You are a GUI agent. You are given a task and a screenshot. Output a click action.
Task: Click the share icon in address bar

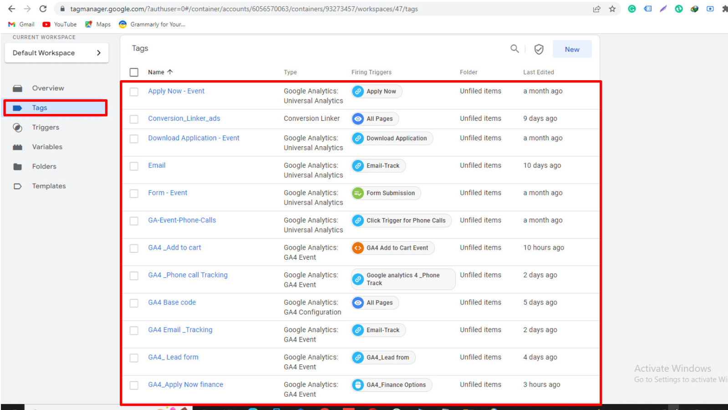(596, 9)
